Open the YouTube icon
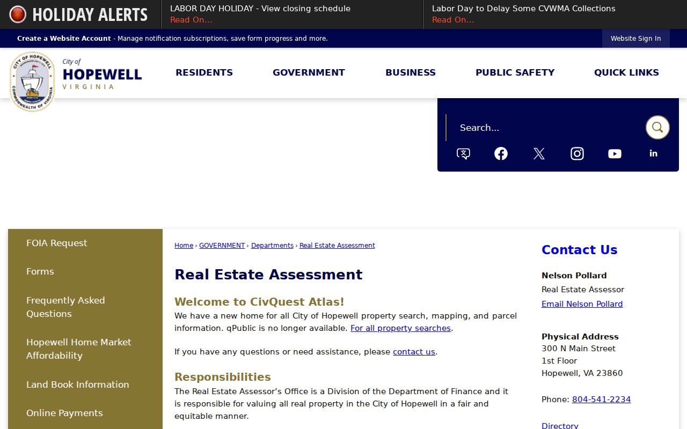The width and height of the screenshot is (687, 429). [615, 154]
